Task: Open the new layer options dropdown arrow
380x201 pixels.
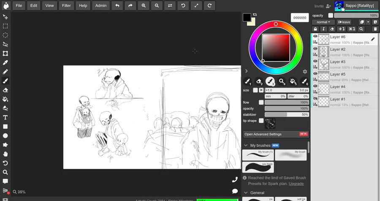Action: [368, 22]
